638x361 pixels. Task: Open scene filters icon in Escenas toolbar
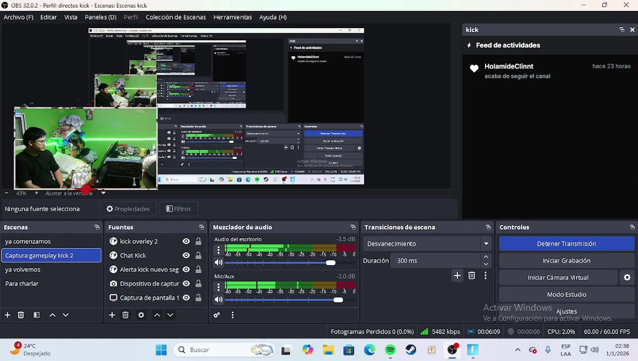37,315
